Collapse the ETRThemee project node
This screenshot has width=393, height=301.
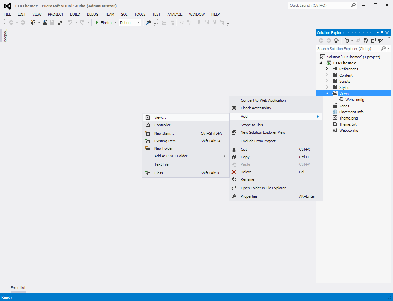pos(321,63)
